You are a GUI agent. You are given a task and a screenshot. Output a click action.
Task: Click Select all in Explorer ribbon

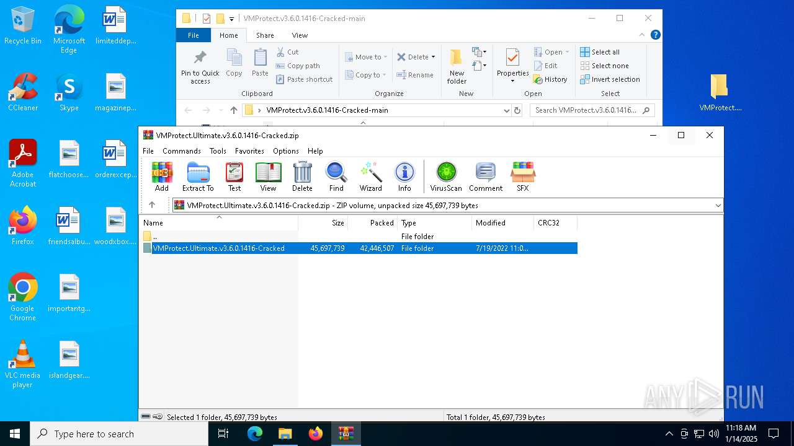coord(600,52)
